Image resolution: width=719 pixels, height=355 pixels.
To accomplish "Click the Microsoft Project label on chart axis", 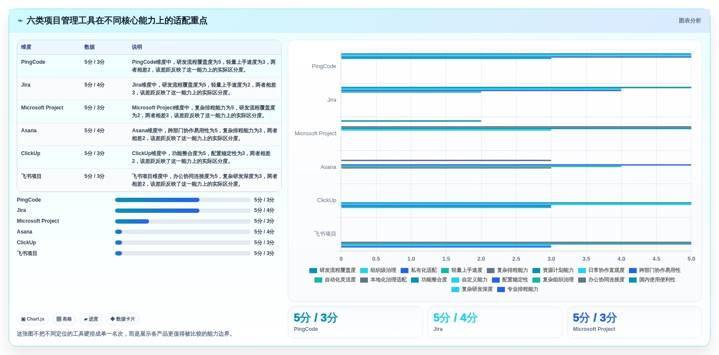I will click(315, 134).
